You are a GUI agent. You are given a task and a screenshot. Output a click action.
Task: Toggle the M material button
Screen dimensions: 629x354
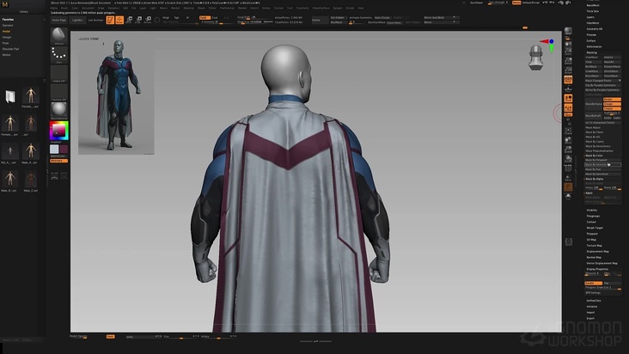point(187,18)
